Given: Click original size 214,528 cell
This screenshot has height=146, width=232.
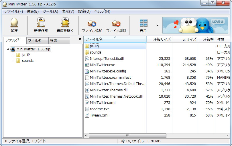Looking at the screenshot, I should [189, 65].
